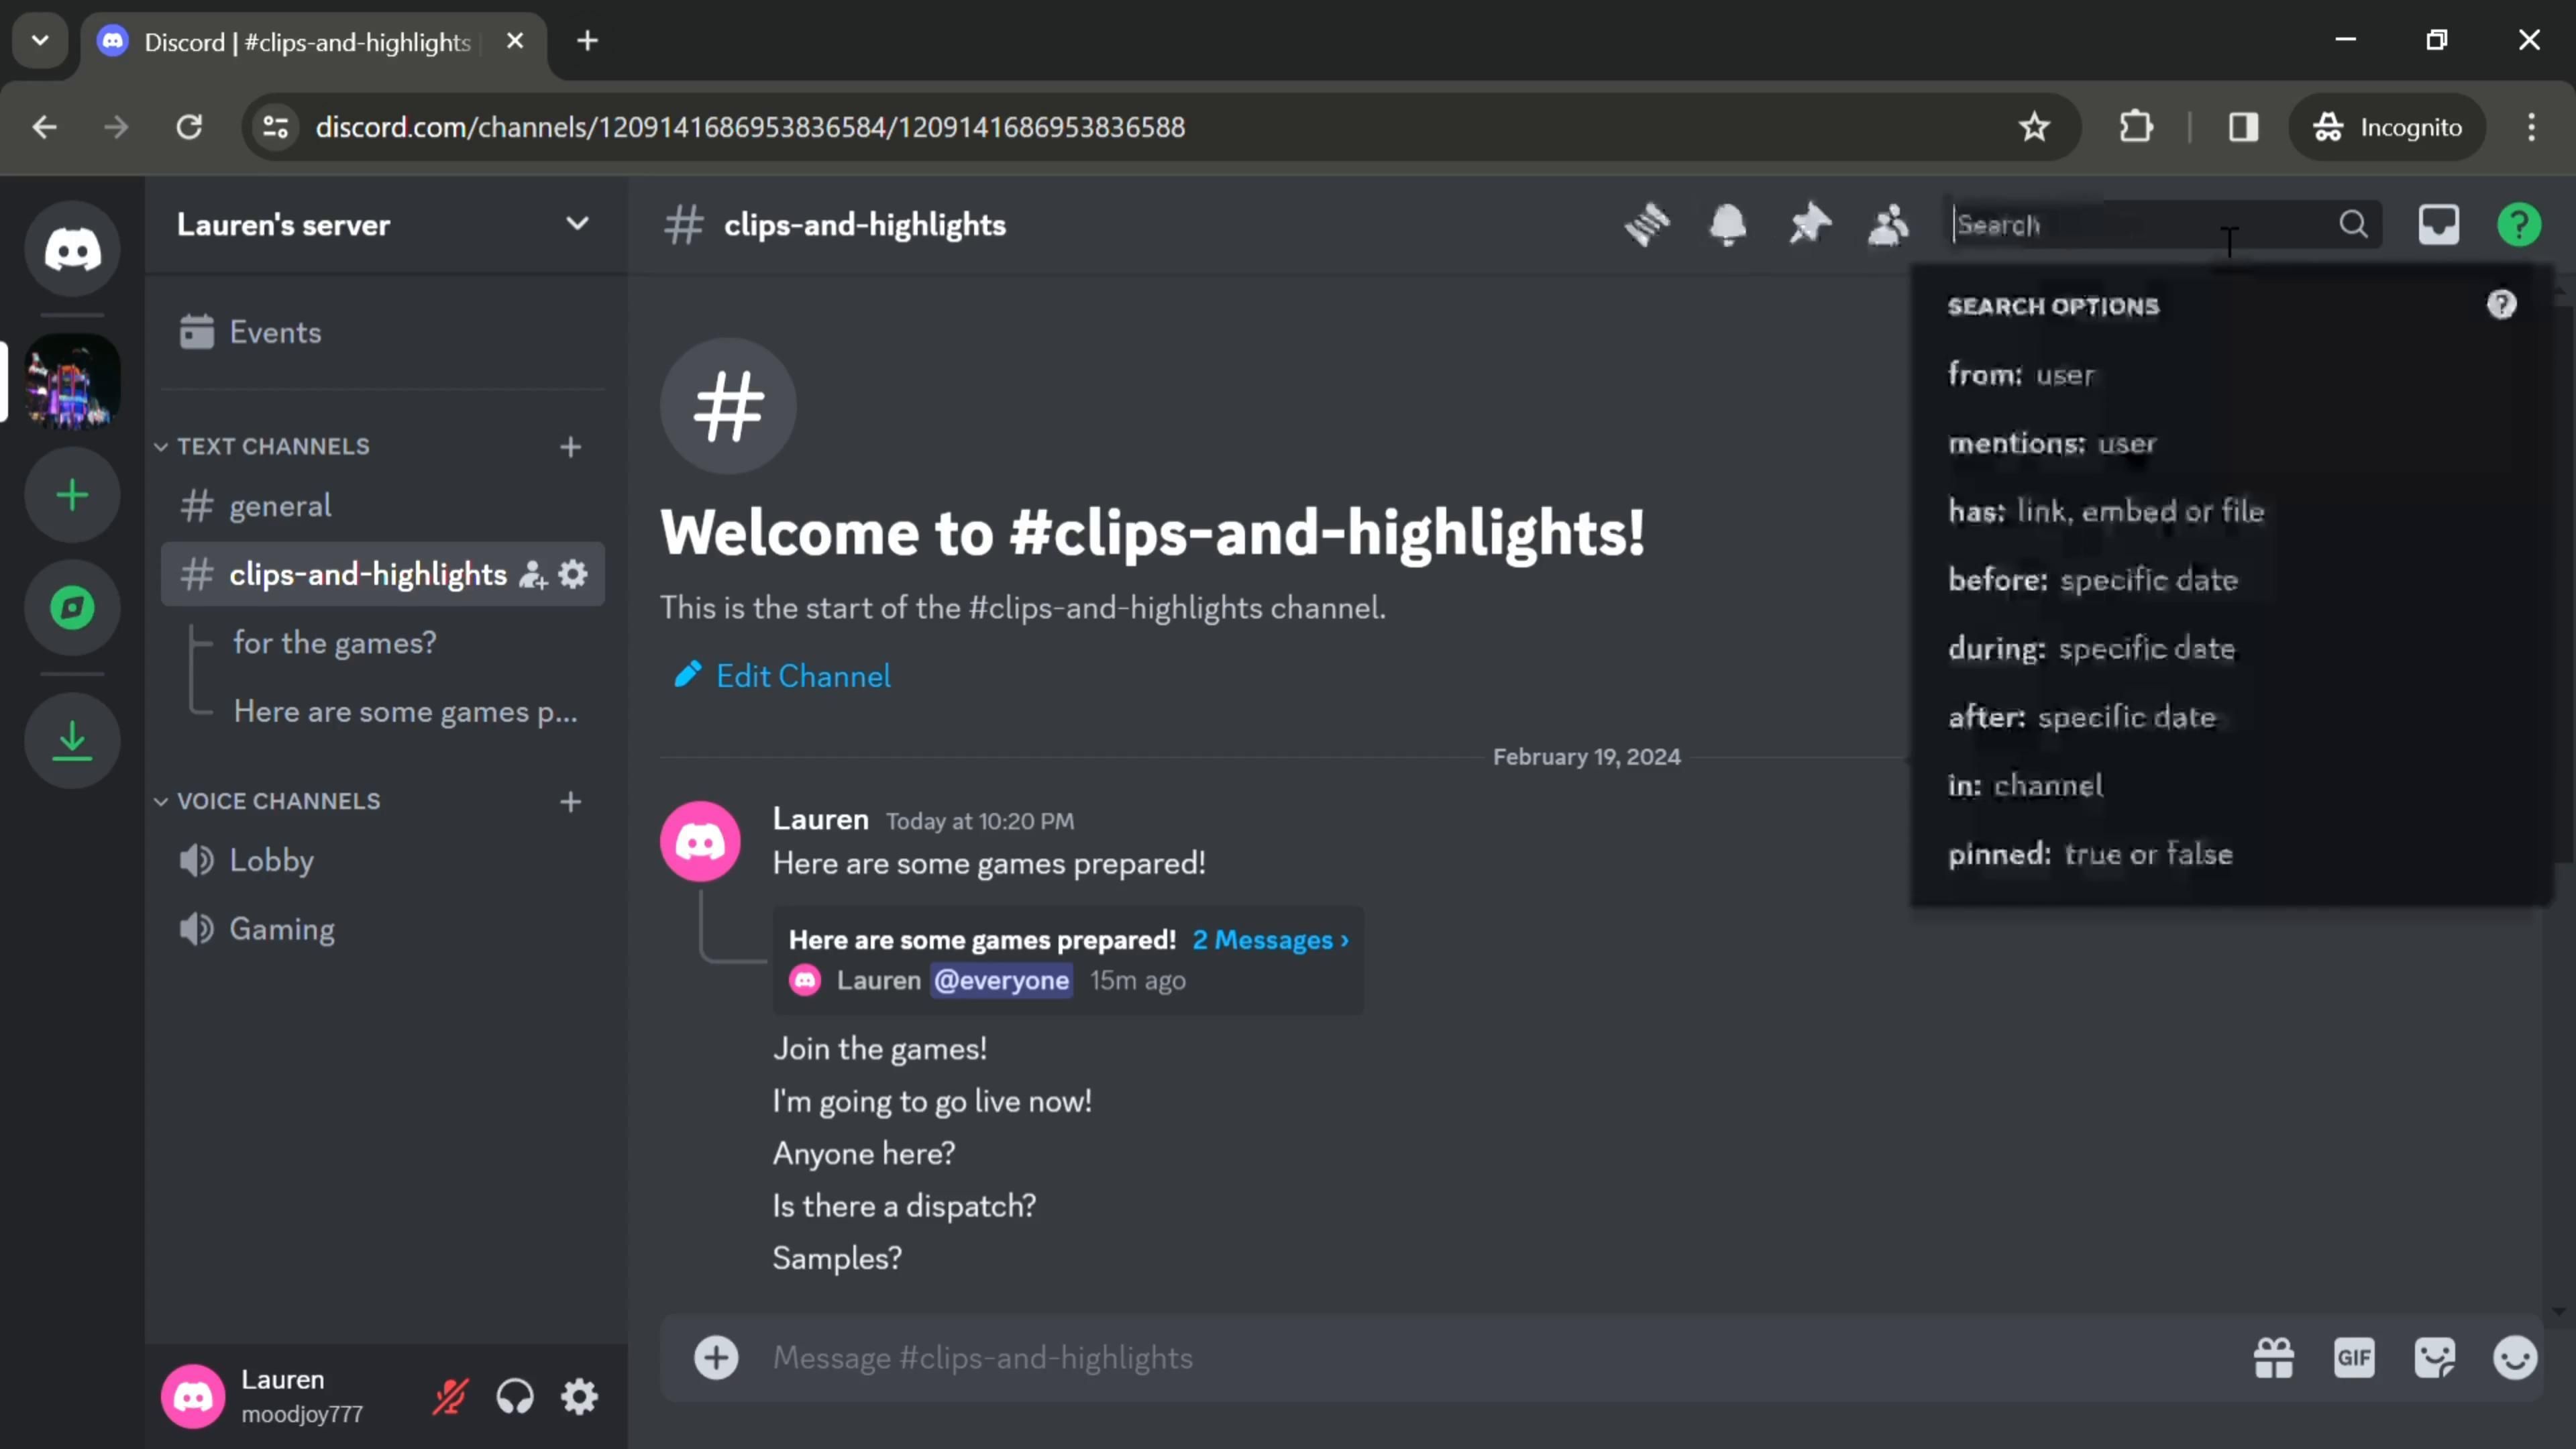Open Lauren's server dropdown menu
Viewport: 2576px width, 1449px height.
coord(577,224)
